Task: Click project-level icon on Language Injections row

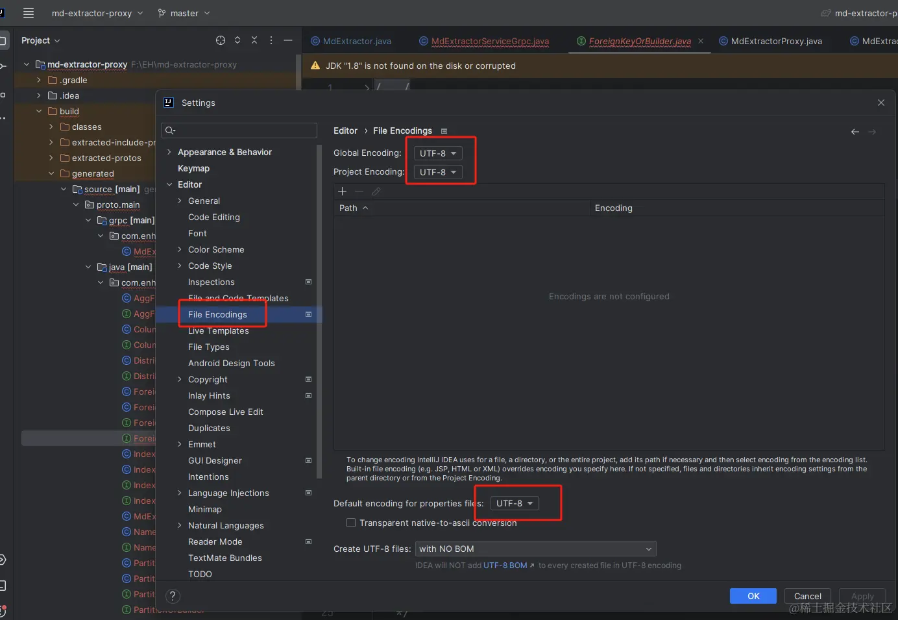Action: click(308, 493)
